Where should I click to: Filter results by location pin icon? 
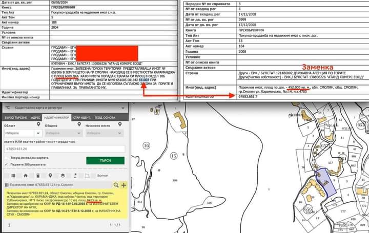[x=50, y=176]
